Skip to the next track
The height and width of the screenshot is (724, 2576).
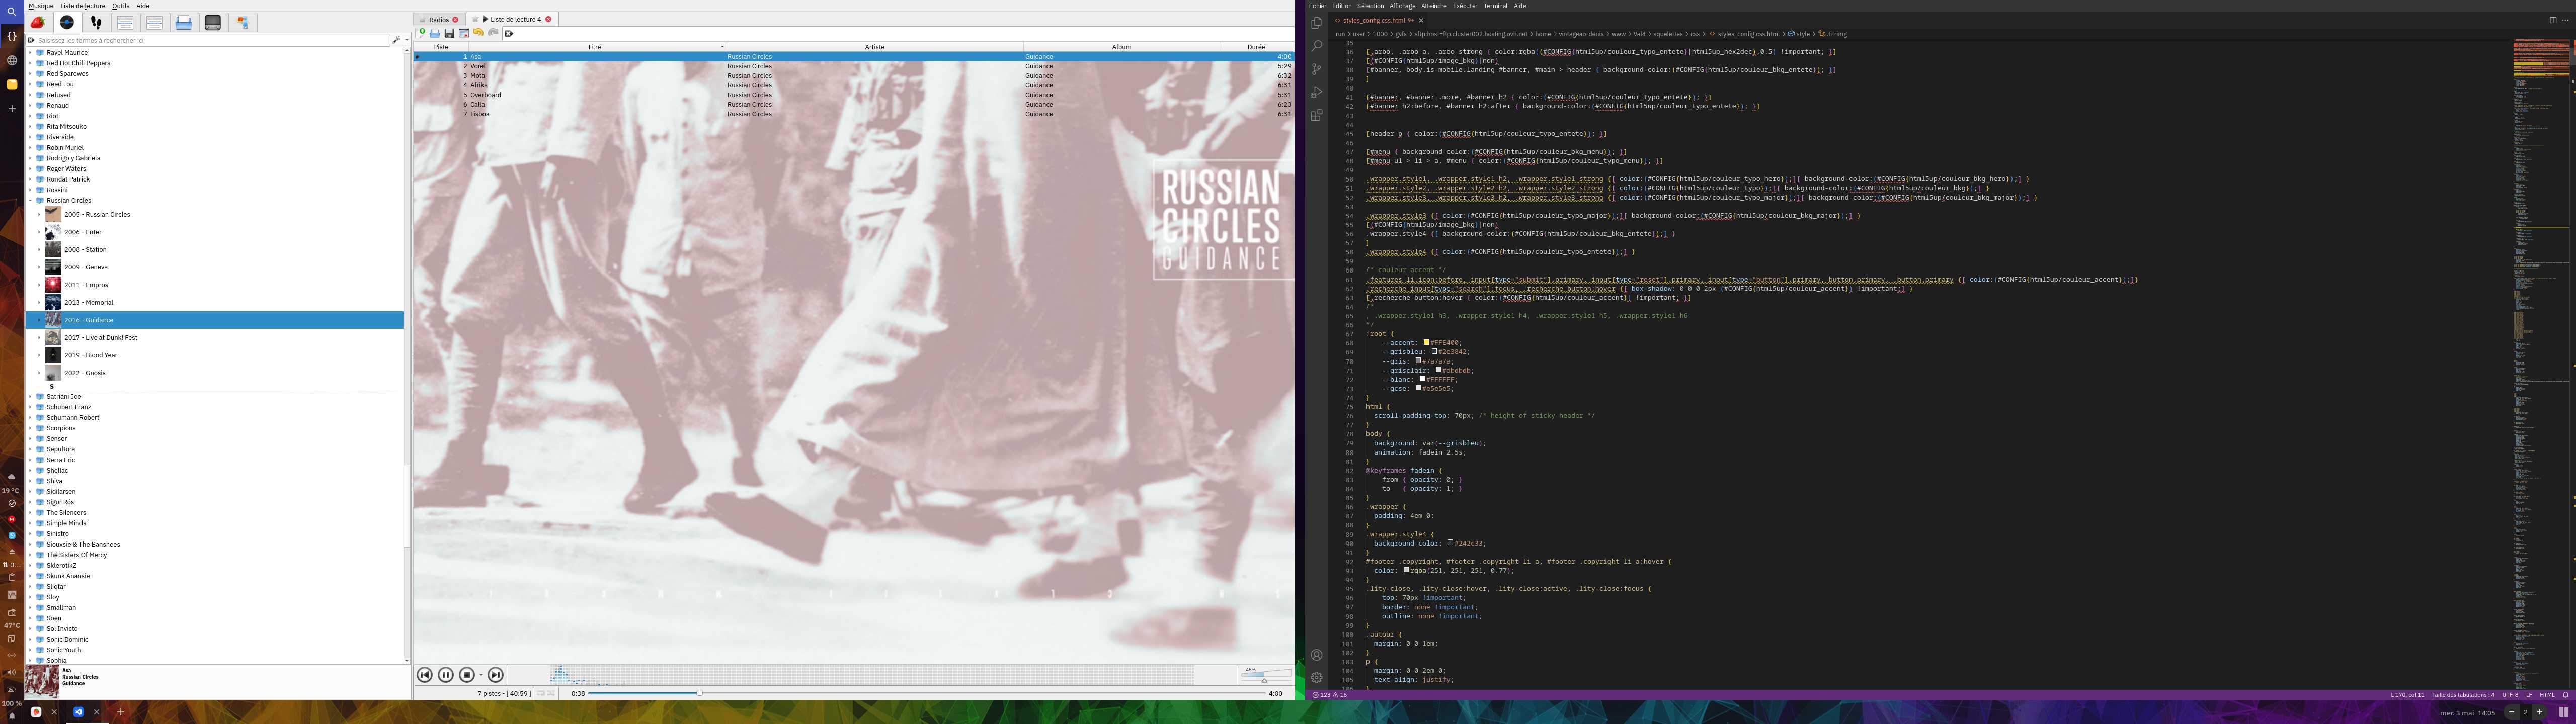[x=495, y=675]
